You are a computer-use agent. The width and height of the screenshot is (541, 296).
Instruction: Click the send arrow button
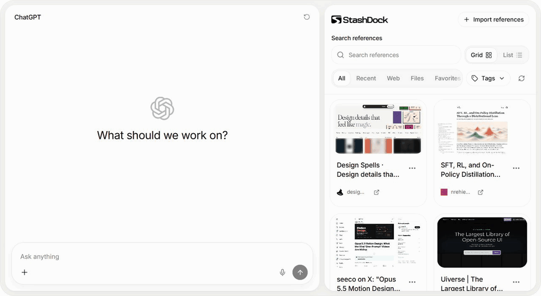(x=300, y=272)
